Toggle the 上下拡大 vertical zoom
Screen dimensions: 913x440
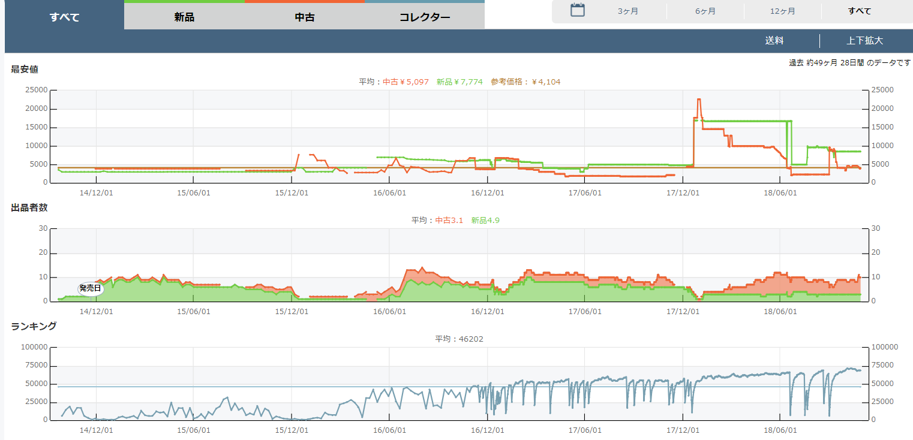[864, 41]
